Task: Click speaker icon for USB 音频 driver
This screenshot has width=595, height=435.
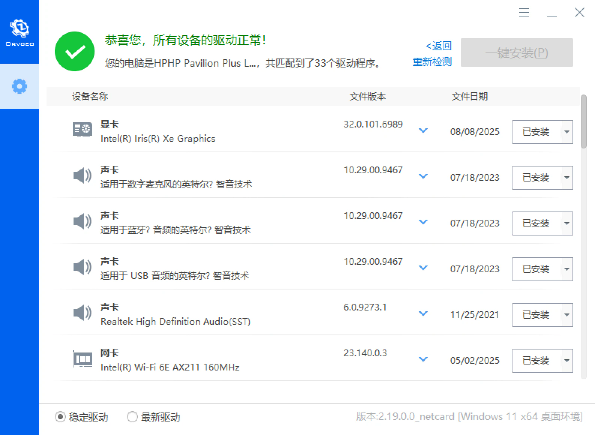Action: (83, 267)
